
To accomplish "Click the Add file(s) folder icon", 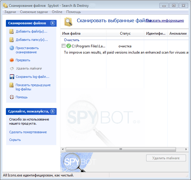I will 11,31.
